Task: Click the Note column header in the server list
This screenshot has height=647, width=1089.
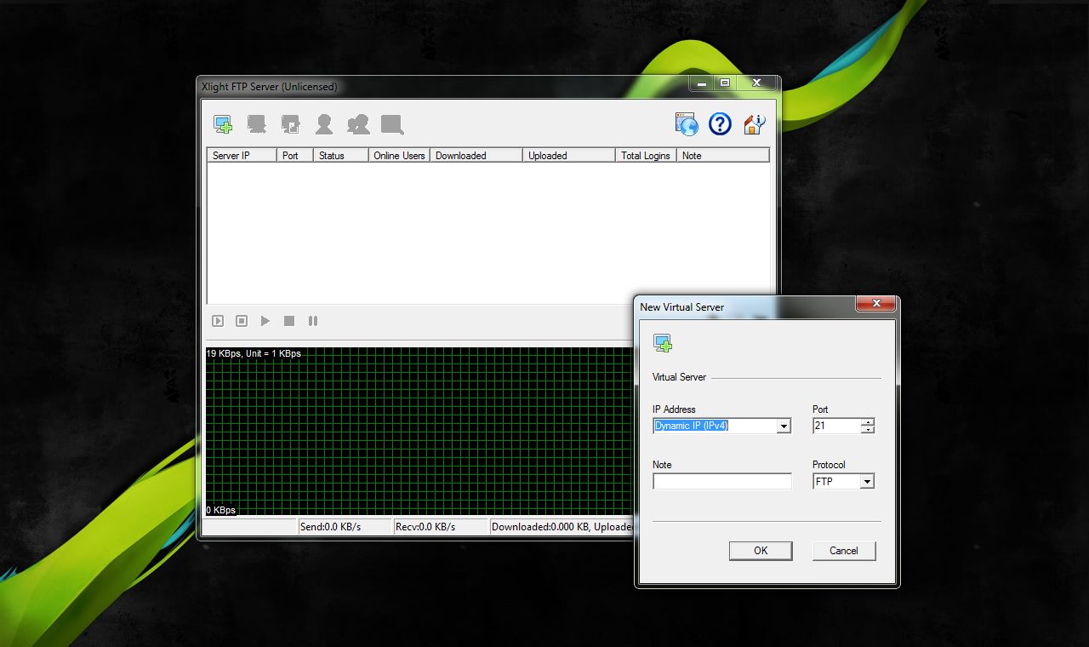Action: [x=723, y=156]
